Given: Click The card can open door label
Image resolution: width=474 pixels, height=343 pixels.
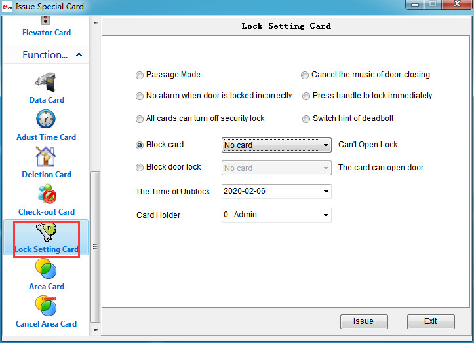Looking at the screenshot, I should tap(381, 168).
